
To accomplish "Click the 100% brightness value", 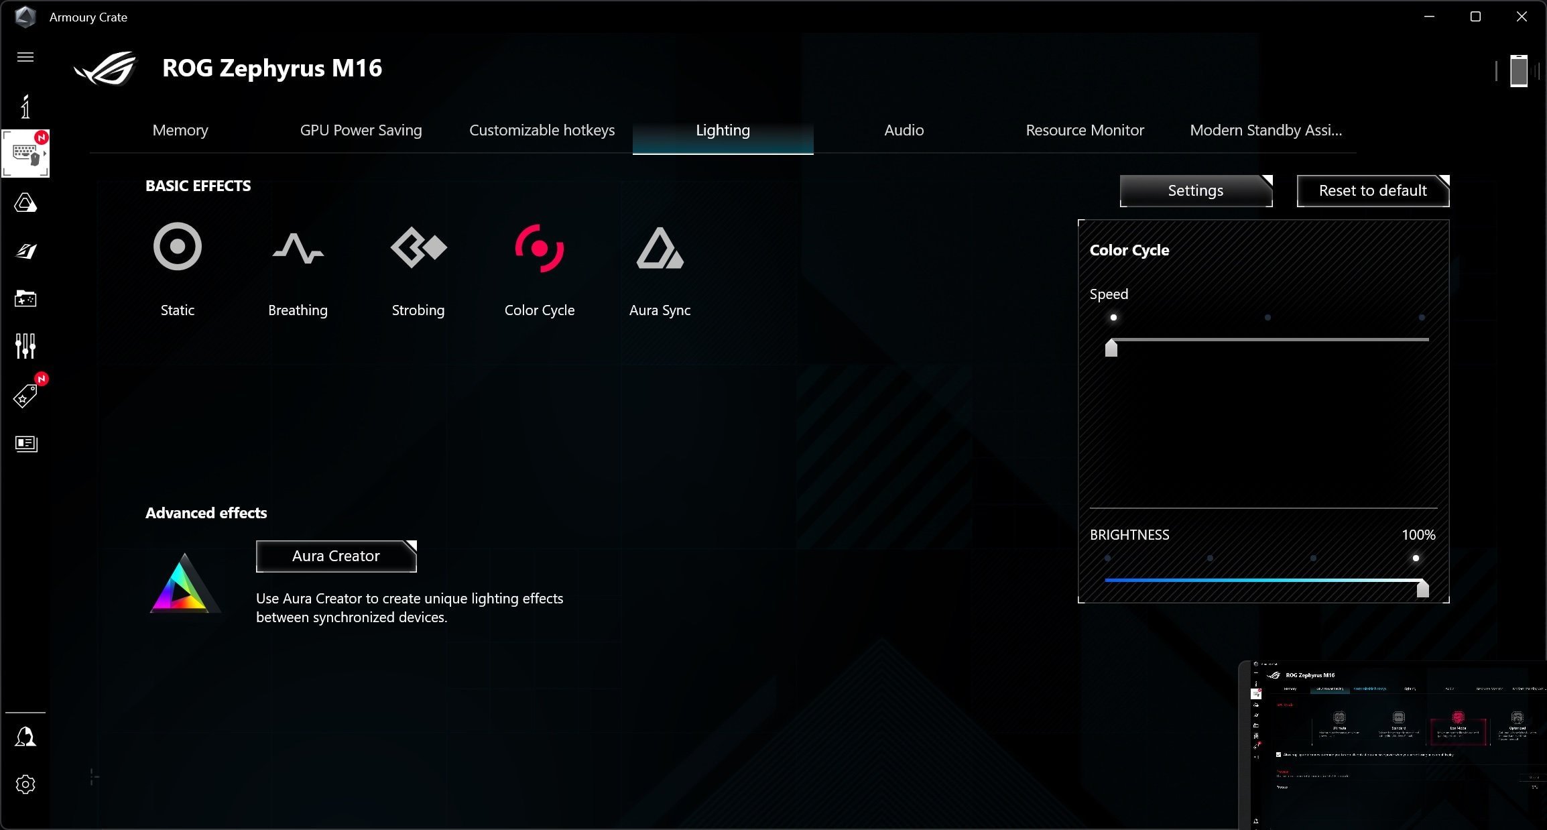I will click(x=1418, y=535).
